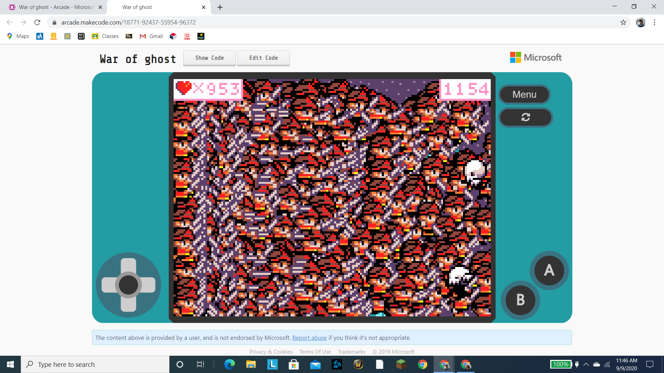The width and height of the screenshot is (664, 373).
Task: Click the Show Code button
Action: click(209, 58)
